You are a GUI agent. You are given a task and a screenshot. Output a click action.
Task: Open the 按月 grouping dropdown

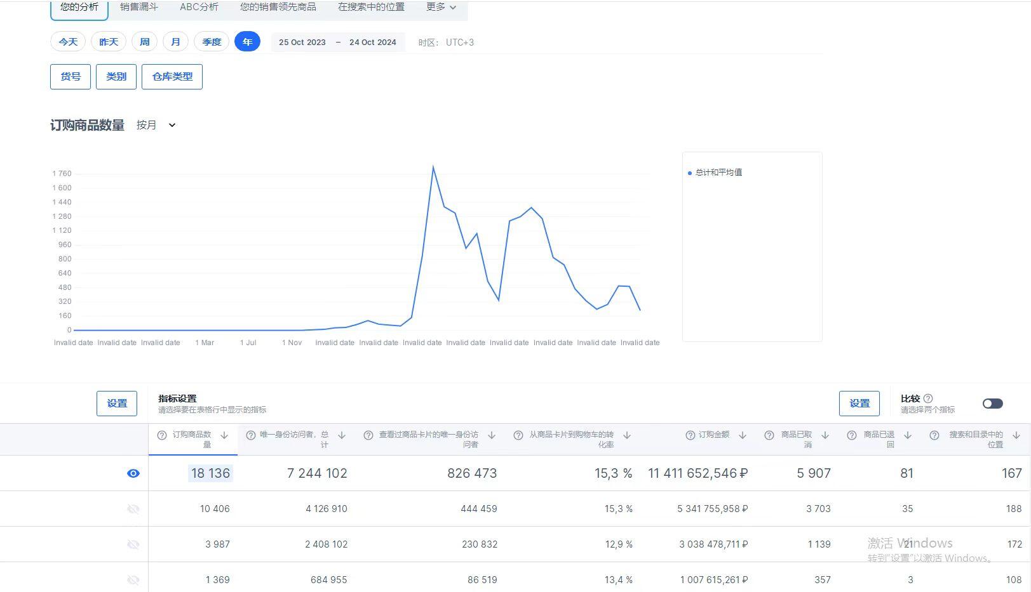pos(156,125)
